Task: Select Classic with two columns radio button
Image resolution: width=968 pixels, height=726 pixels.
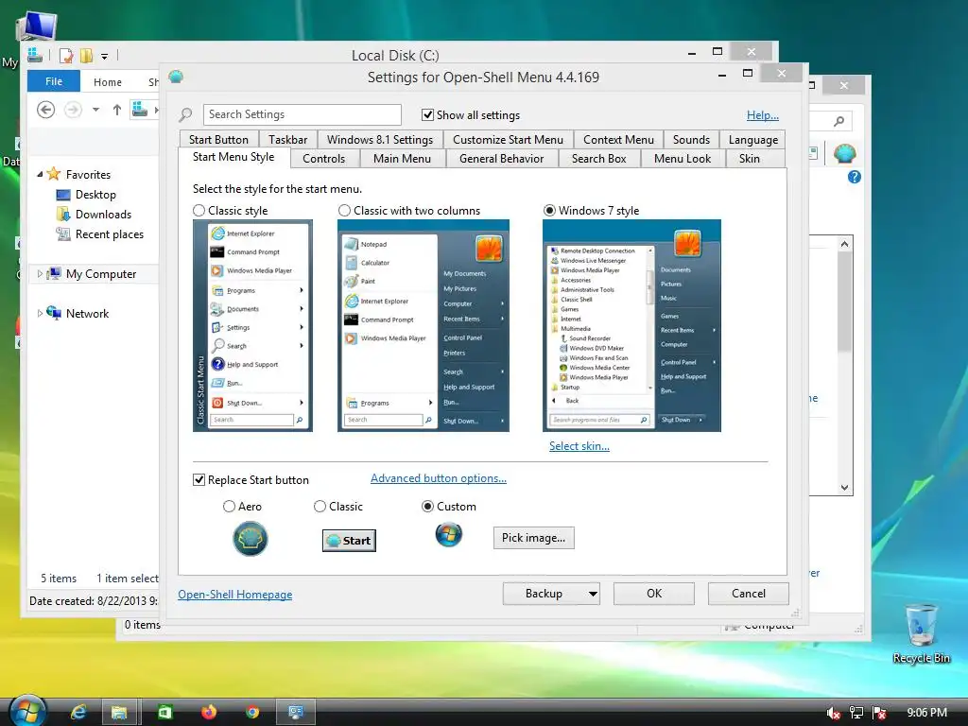Action: [344, 211]
